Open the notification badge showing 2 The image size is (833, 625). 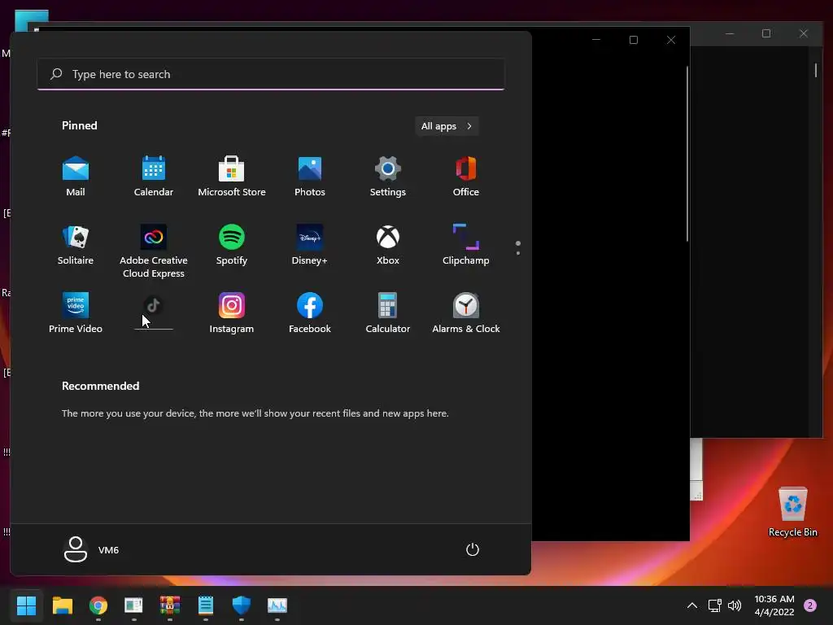click(810, 605)
